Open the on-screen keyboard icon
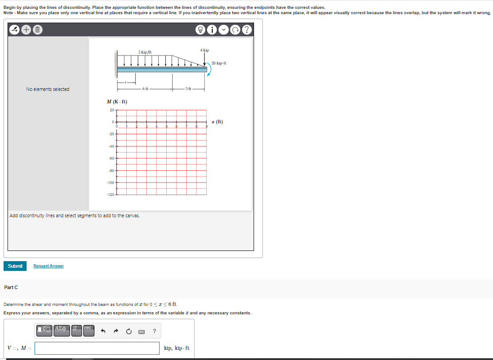The width and height of the screenshot is (493, 360). tap(141, 331)
